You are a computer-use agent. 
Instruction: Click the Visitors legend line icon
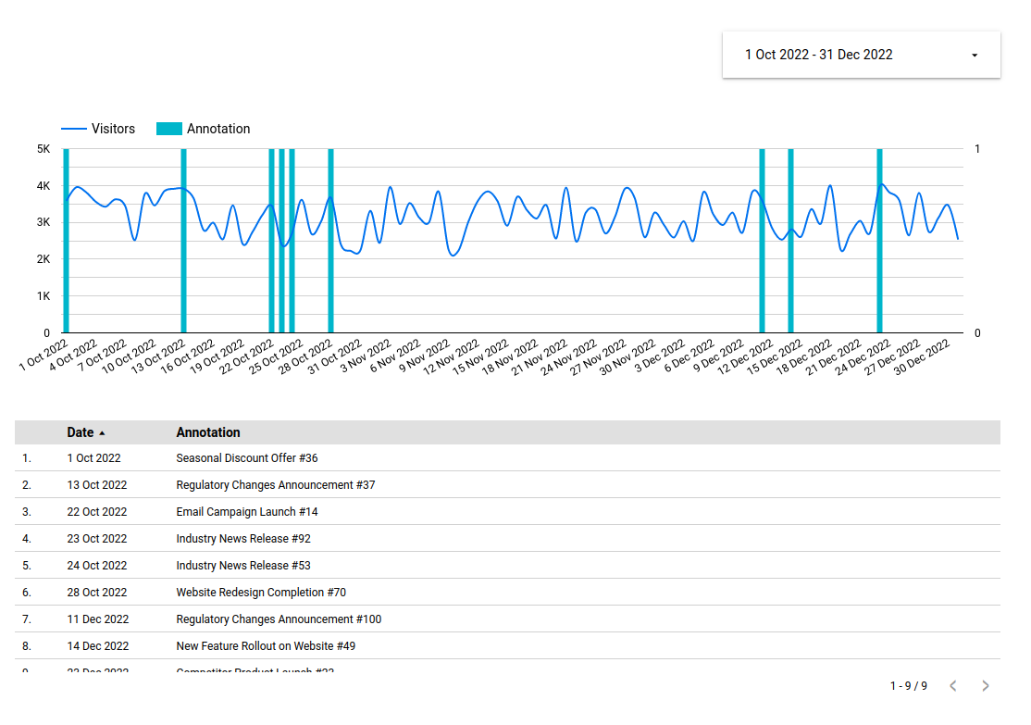click(x=73, y=129)
